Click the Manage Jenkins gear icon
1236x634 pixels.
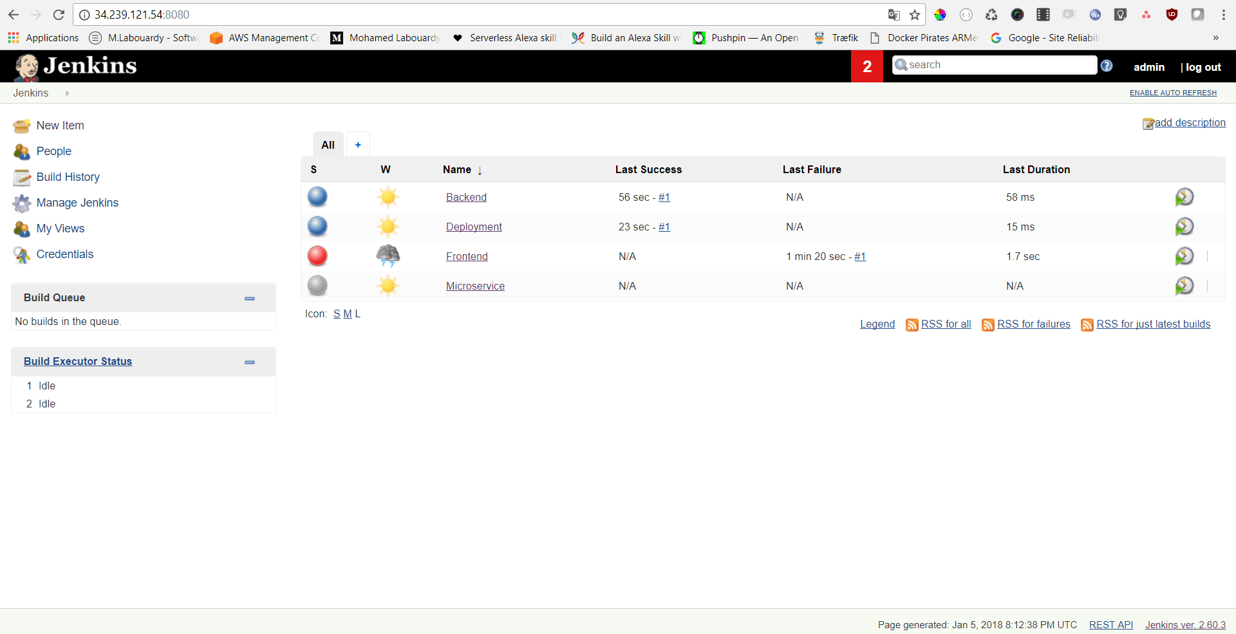(x=22, y=203)
